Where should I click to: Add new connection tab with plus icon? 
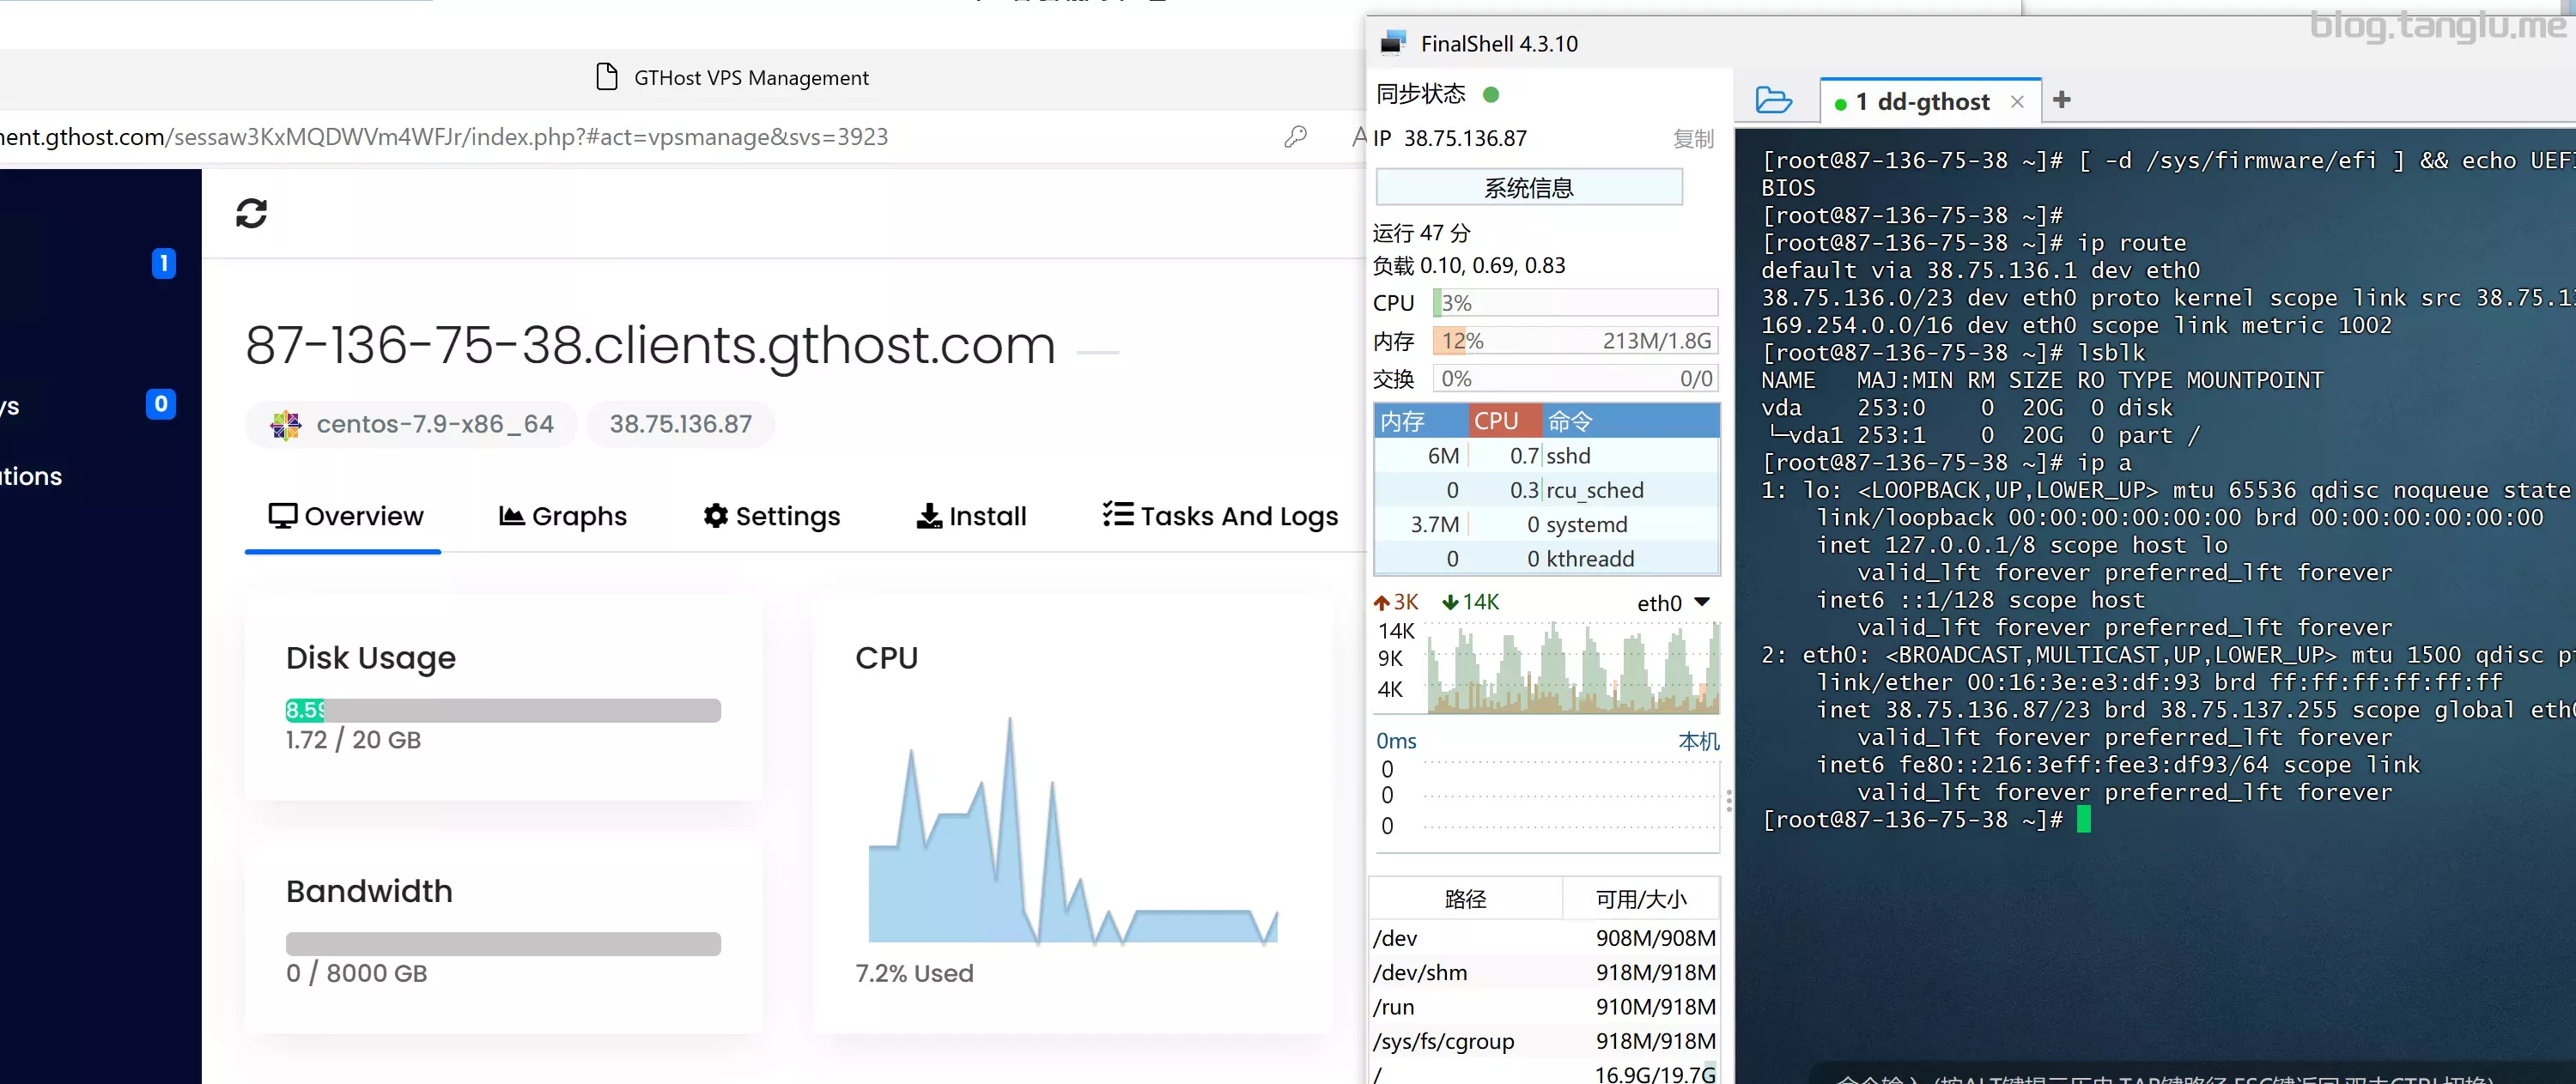point(2061,100)
